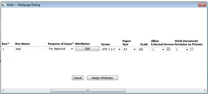Click the scrollbar right arrow

[205, 90]
